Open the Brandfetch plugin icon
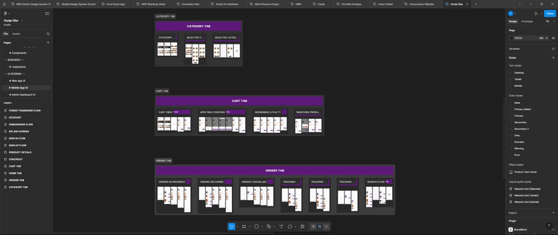558x235 pixels. (511, 229)
